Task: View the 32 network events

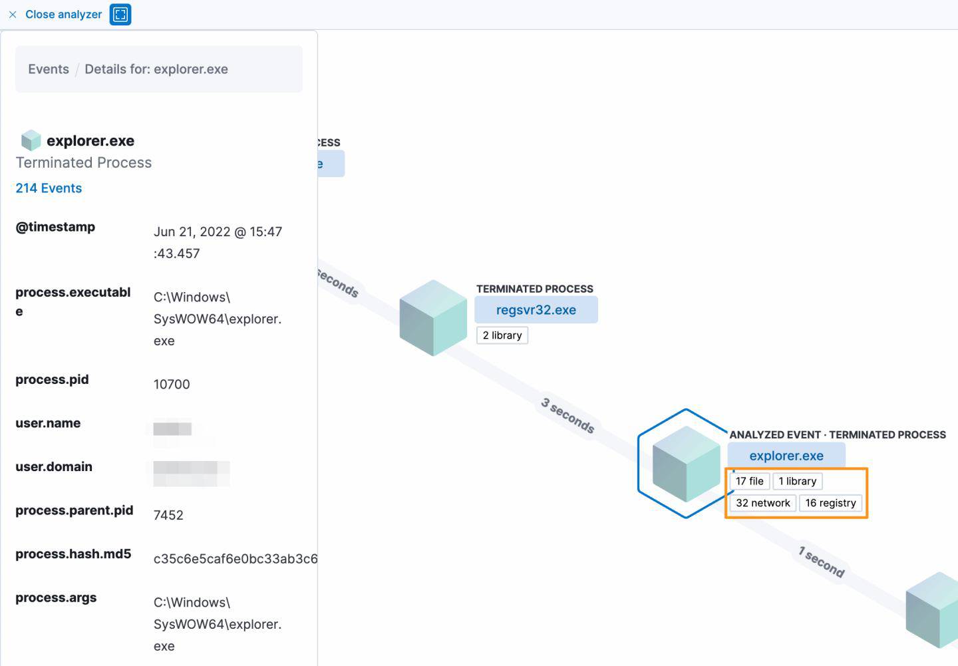Action: [762, 503]
